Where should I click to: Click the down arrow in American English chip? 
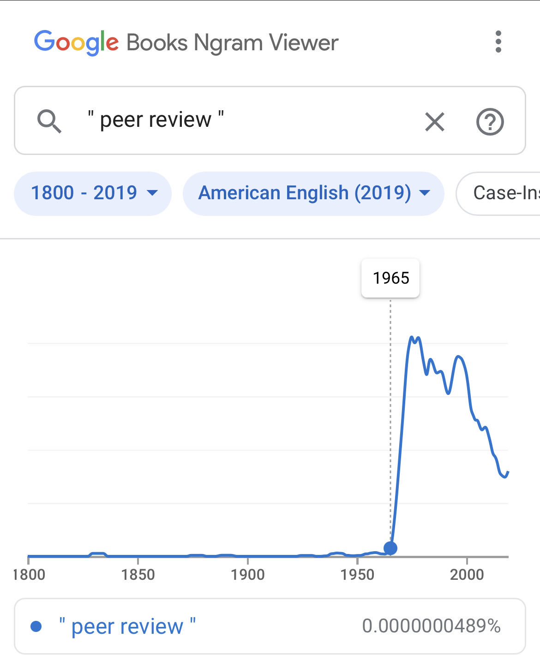click(x=425, y=193)
